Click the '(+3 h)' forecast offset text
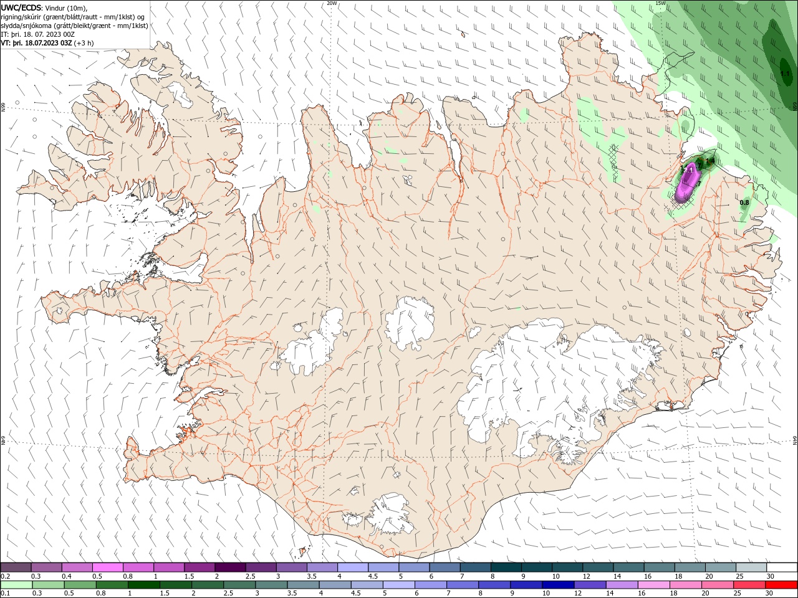This screenshot has height=598, width=798. click(x=84, y=43)
